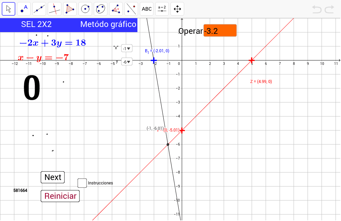Click the red cross point Z at x=5
The height and width of the screenshot is (221, 341).
[252, 60]
